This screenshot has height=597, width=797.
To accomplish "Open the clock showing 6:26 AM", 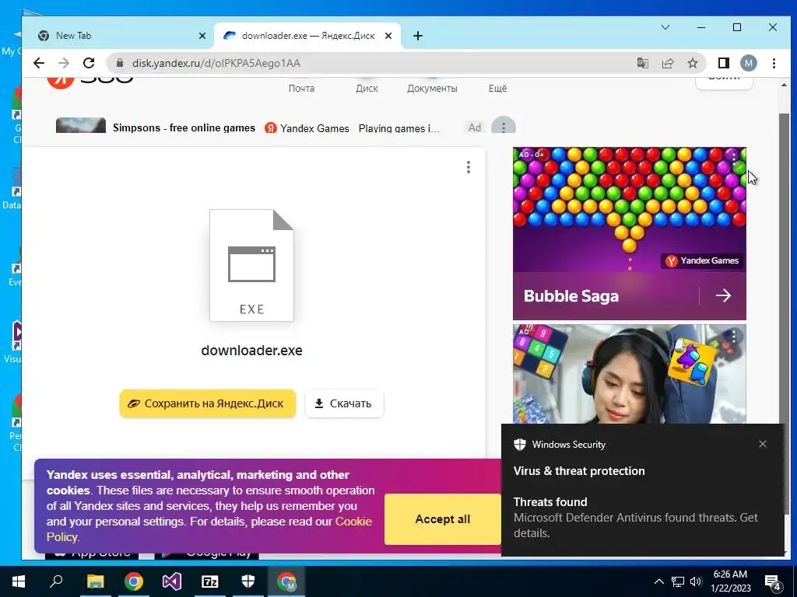I will (730, 581).
